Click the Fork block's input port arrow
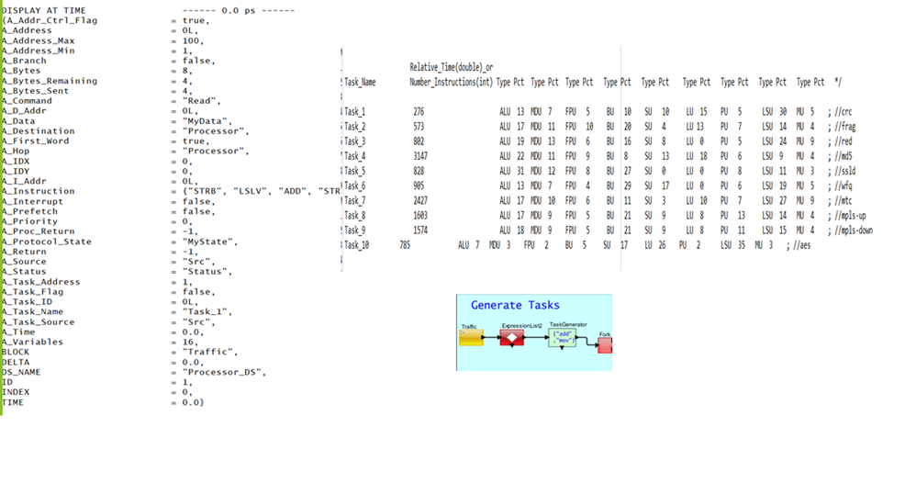Image resolution: width=905 pixels, height=483 pixels. tap(595, 344)
